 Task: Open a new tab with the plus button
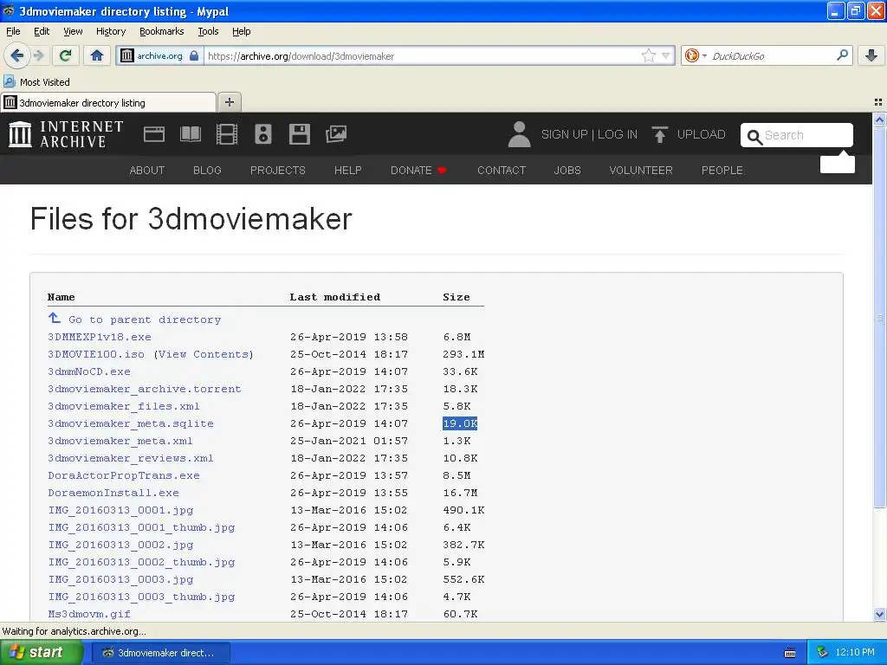pyautogui.click(x=229, y=102)
